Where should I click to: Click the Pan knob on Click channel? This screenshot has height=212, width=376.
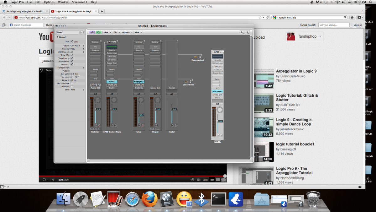[141, 100]
